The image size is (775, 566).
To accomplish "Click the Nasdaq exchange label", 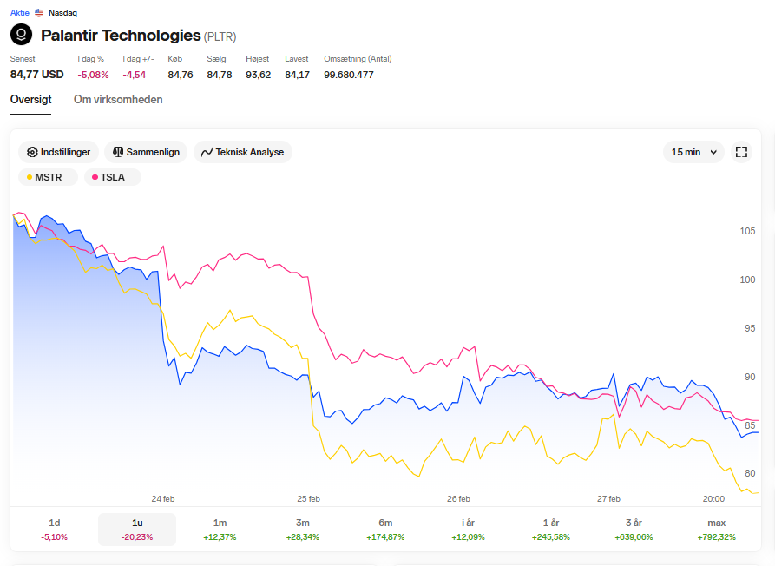I will [x=62, y=13].
